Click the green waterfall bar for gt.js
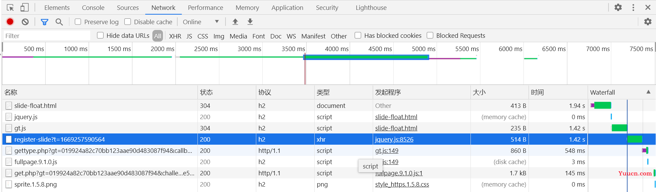 [619, 128]
